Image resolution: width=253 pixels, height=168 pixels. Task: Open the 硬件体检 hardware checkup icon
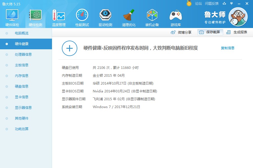(12, 15)
